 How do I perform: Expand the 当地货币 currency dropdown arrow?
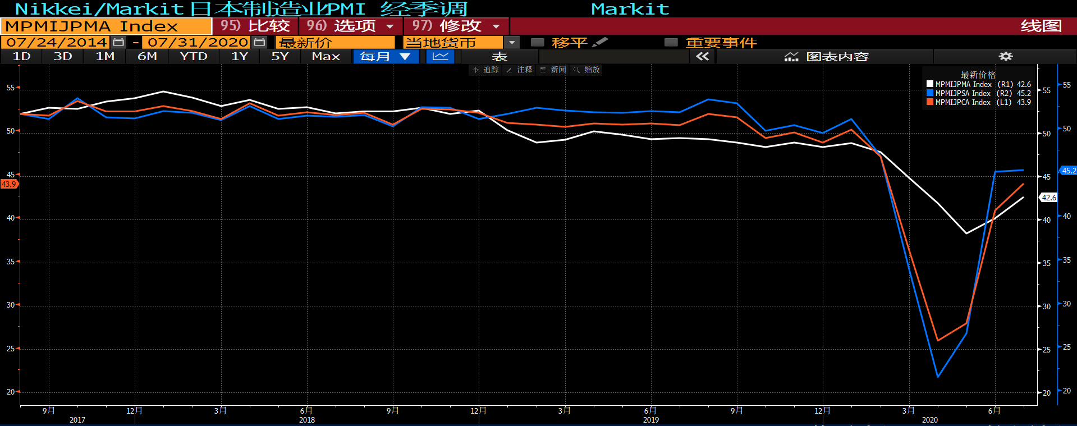pos(512,42)
